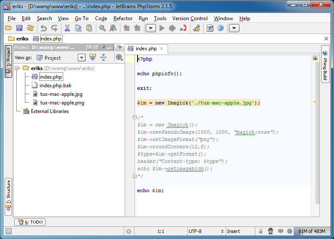The width and height of the screenshot is (334, 239).
Task: Click the Undo arrow icon
Action: tap(43, 28)
